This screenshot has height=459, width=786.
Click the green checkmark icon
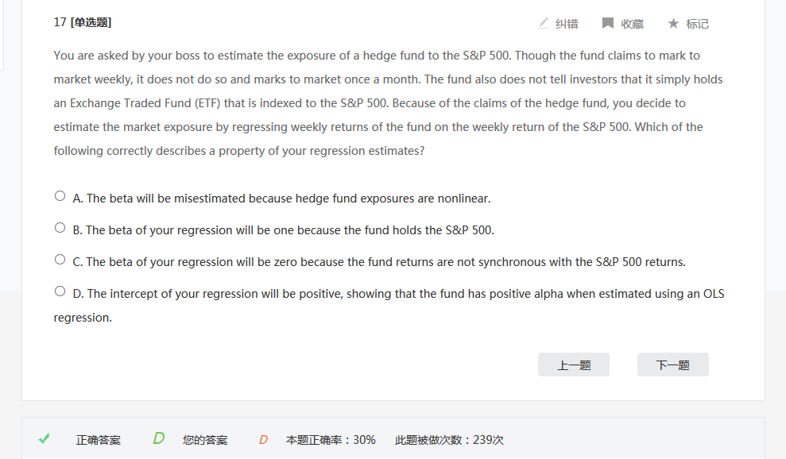45,438
